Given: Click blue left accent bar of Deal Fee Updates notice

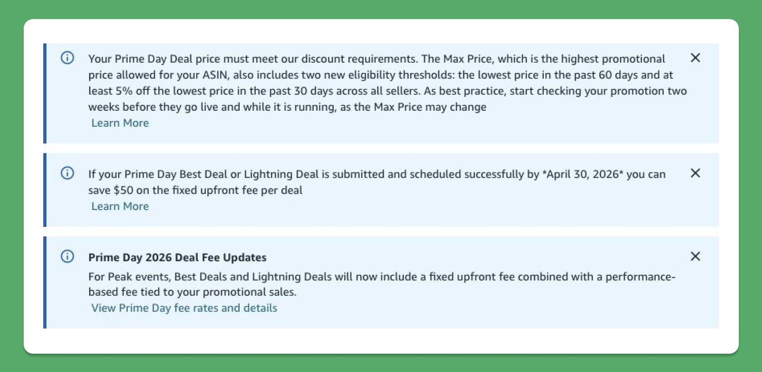Looking at the screenshot, I should (45, 282).
